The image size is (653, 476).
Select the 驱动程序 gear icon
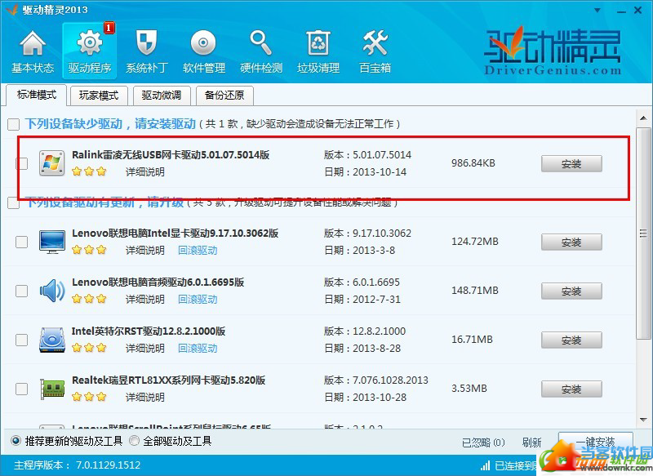coord(90,43)
